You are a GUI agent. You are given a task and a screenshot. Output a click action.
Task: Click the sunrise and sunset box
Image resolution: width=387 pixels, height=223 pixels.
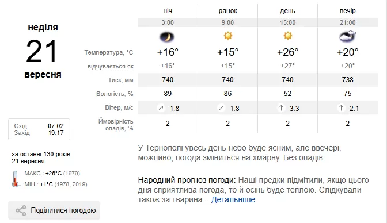(x=39, y=129)
